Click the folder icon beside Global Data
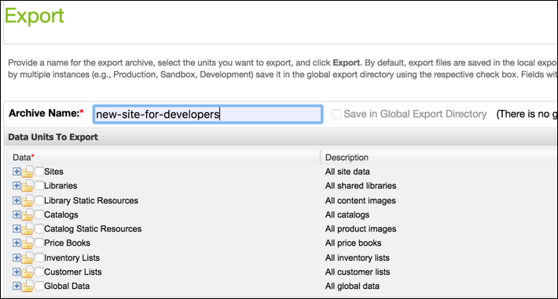Screen dimensions: 558x299 pos(27,286)
